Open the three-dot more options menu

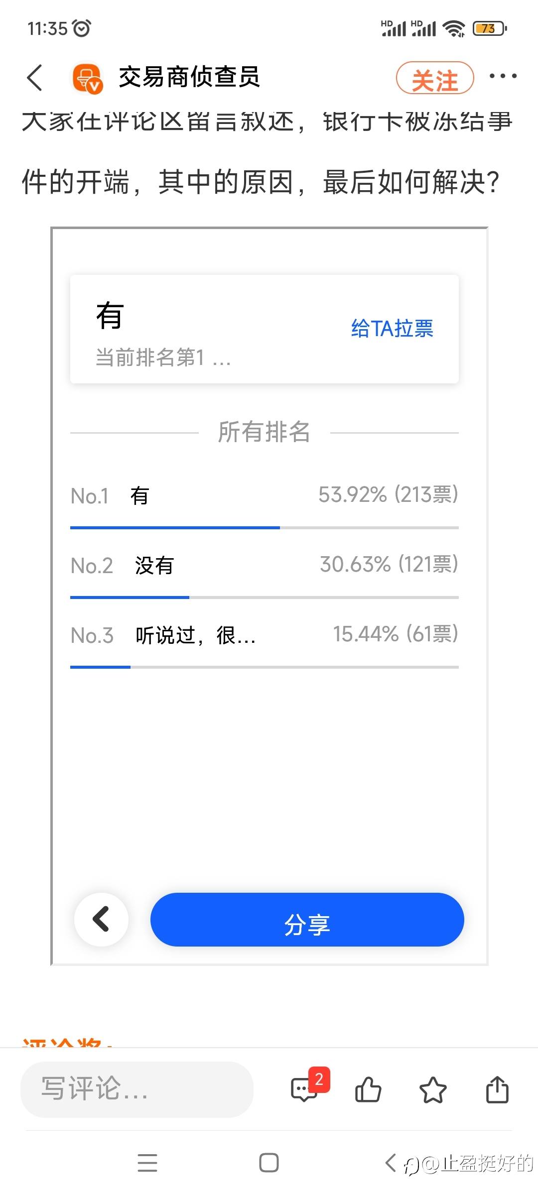[503, 76]
